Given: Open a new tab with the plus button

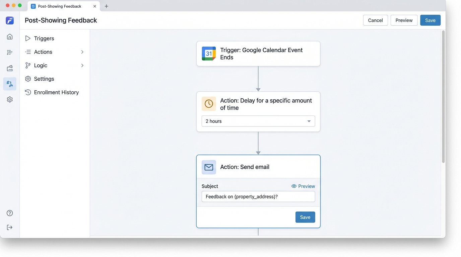Looking at the screenshot, I should click(106, 6).
